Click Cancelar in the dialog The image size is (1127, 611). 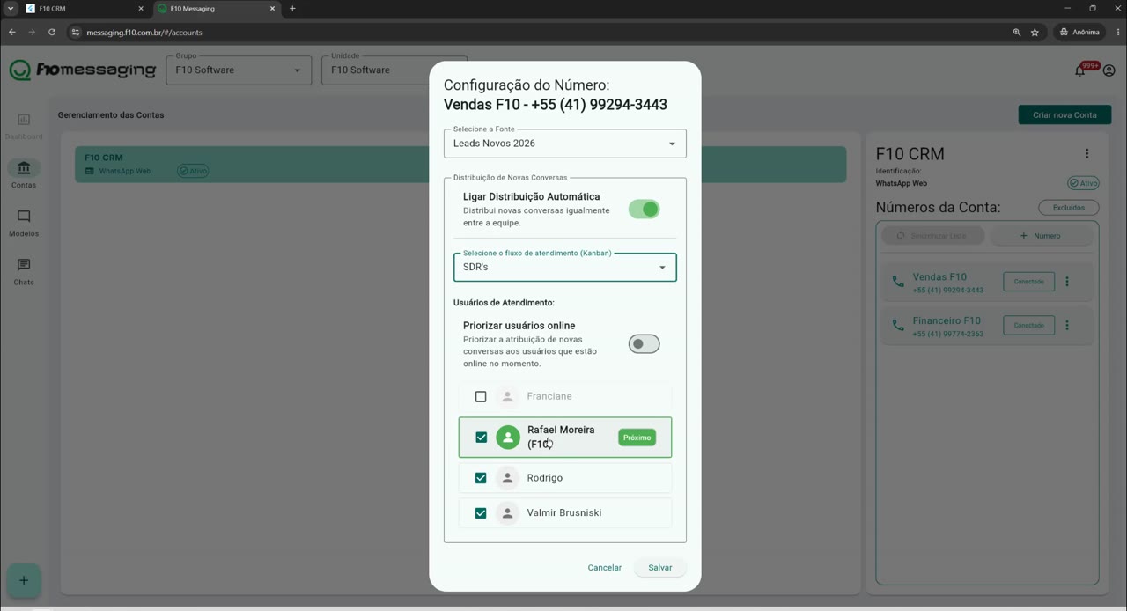pyautogui.click(x=605, y=568)
